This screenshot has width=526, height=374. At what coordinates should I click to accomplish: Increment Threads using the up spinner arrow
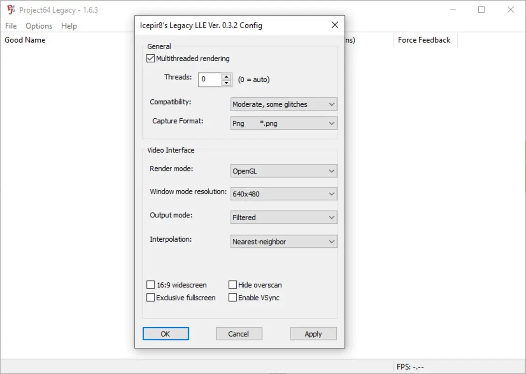[x=226, y=77]
